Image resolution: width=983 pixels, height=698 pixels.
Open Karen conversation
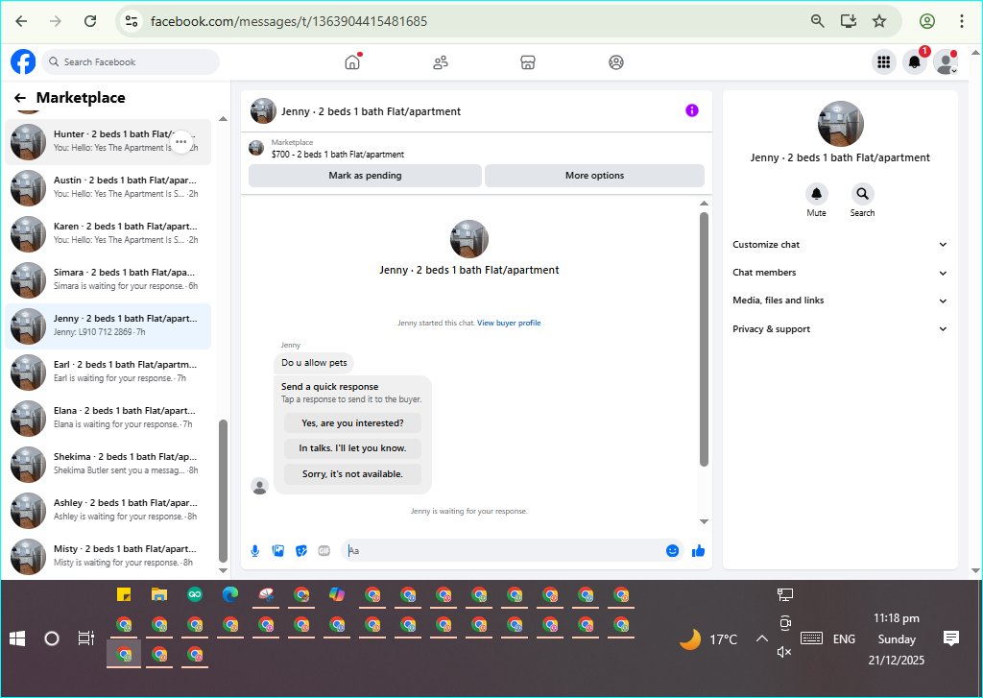(x=108, y=234)
